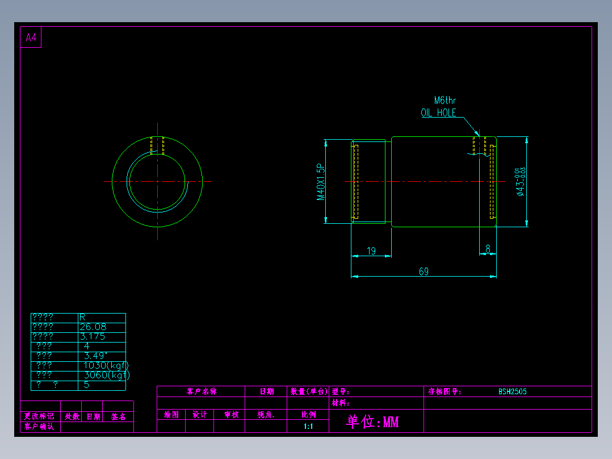Image resolution: width=612 pixels, height=459 pixels.
Task: Click the 比例 cell in title block
Action: 308,415
